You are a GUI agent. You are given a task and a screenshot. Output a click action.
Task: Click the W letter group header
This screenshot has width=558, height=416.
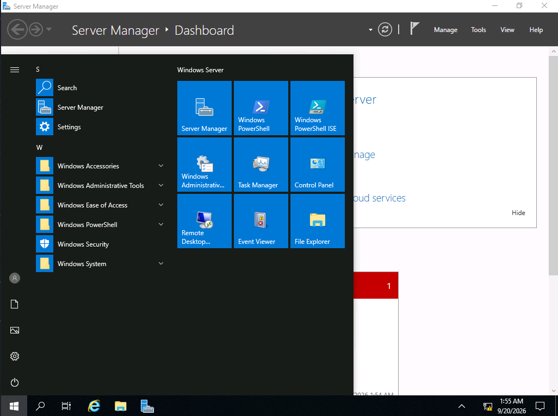(x=39, y=147)
